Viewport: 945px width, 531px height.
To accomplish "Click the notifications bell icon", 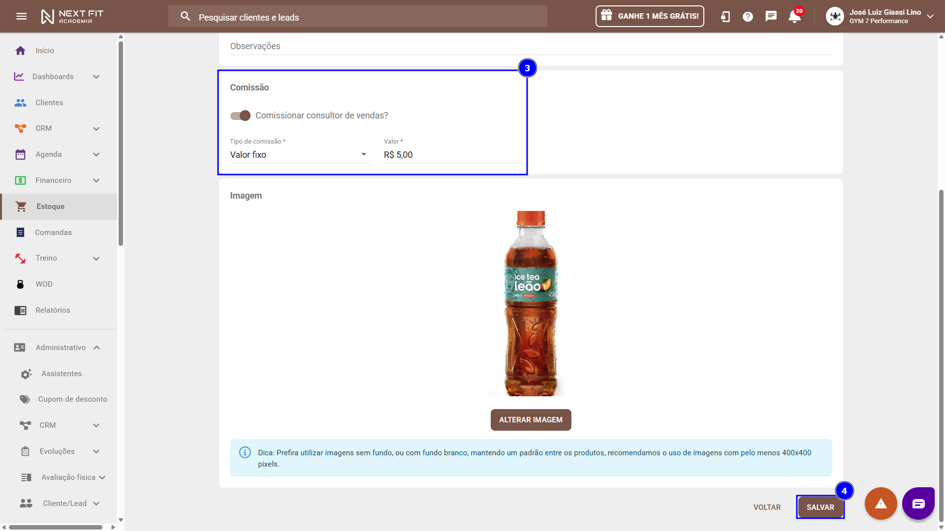I will (794, 16).
